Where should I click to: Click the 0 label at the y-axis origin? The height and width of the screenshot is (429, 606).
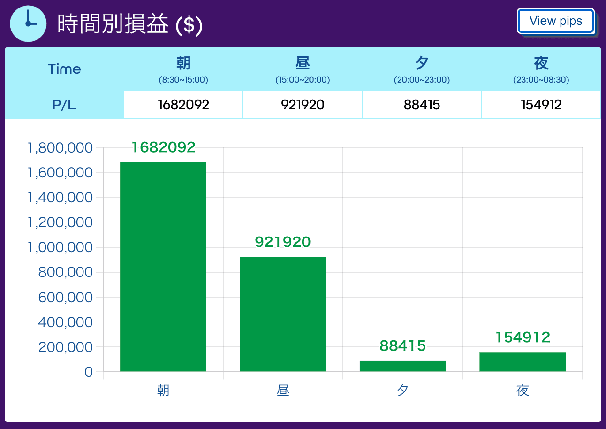tap(89, 372)
